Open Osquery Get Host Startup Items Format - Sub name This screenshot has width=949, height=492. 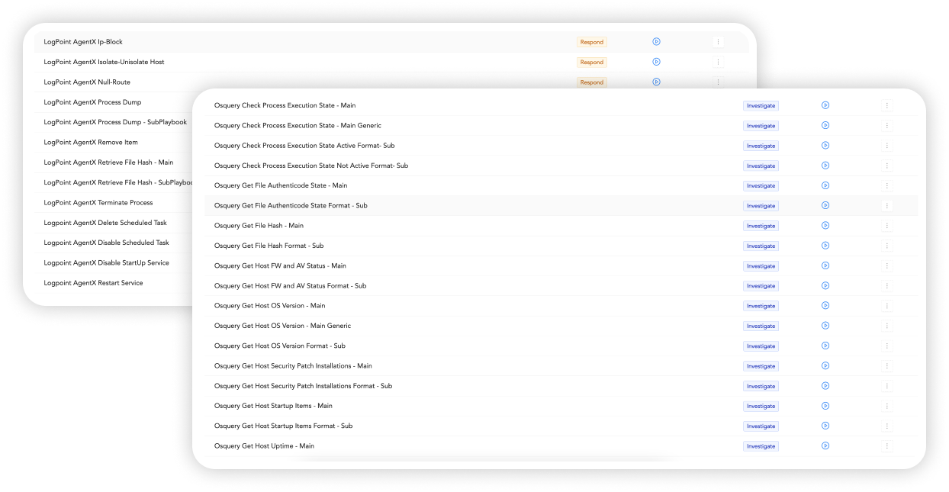(283, 426)
